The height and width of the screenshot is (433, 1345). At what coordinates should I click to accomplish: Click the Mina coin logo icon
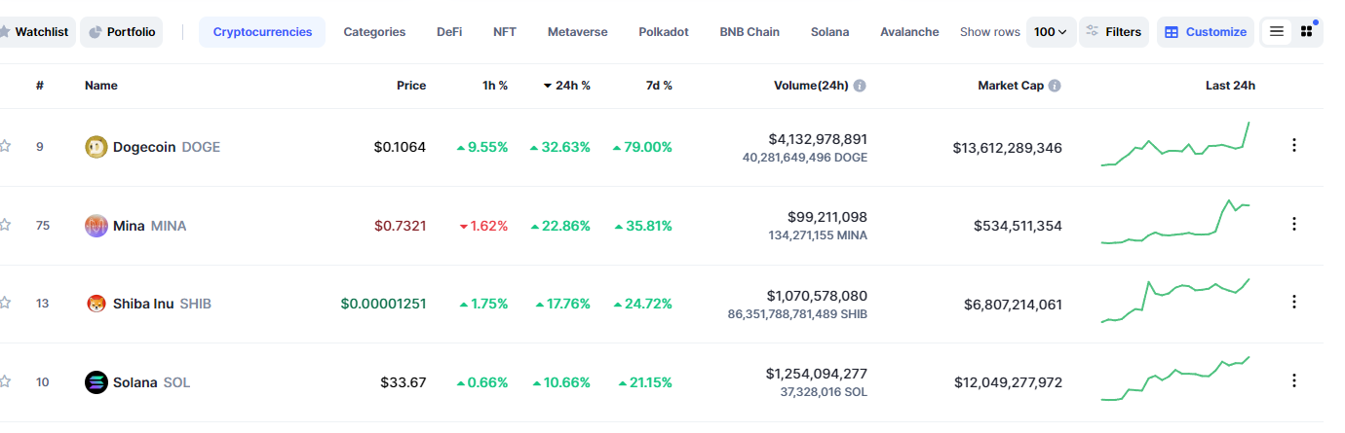(96, 226)
